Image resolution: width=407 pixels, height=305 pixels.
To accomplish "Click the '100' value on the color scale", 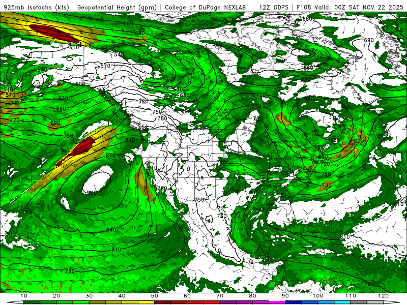I will [317, 296].
